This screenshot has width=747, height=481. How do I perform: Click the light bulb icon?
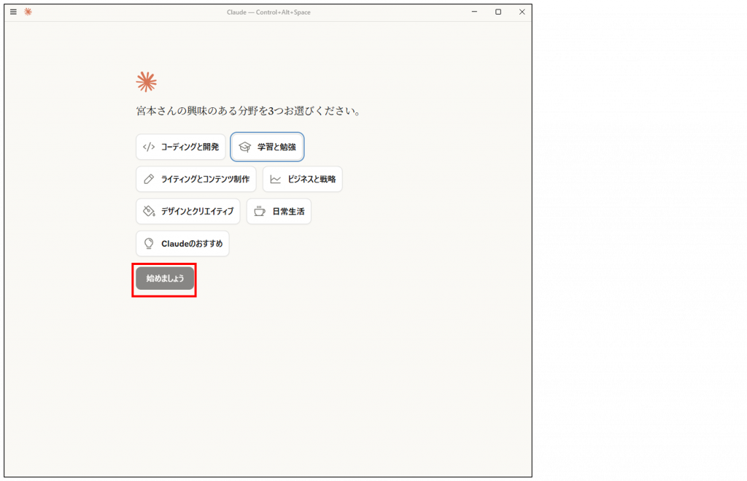click(149, 243)
